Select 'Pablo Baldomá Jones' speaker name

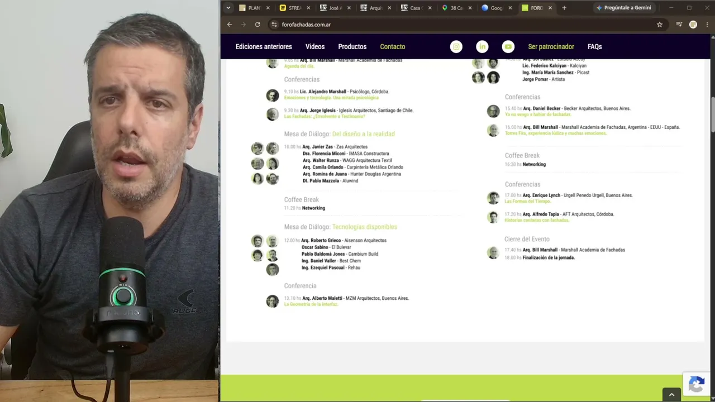pyautogui.click(x=323, y=254)
